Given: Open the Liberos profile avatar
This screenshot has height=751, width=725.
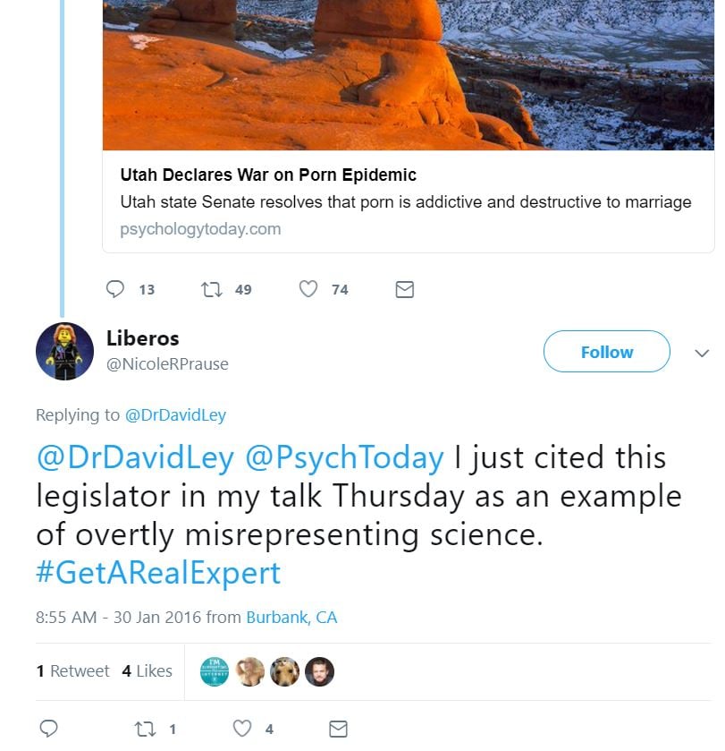Looking at the screenshot, I should coord(64,351).
